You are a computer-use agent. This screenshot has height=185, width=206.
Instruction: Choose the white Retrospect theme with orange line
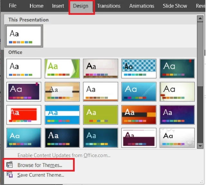click(x=100, y=92)
